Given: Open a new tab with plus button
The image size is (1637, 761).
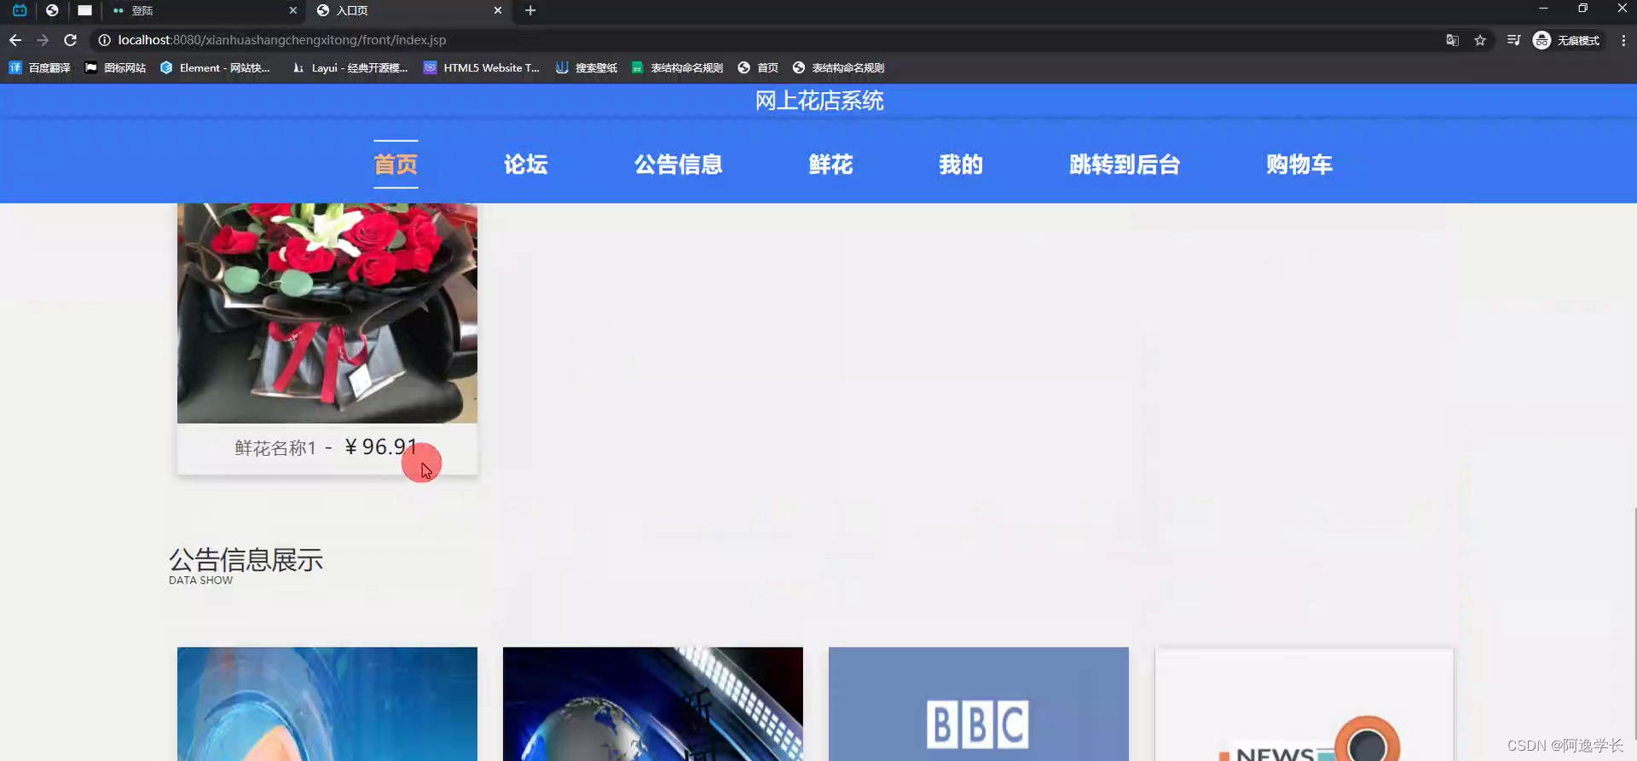Looking at the screenshot, I should (530, 10).
